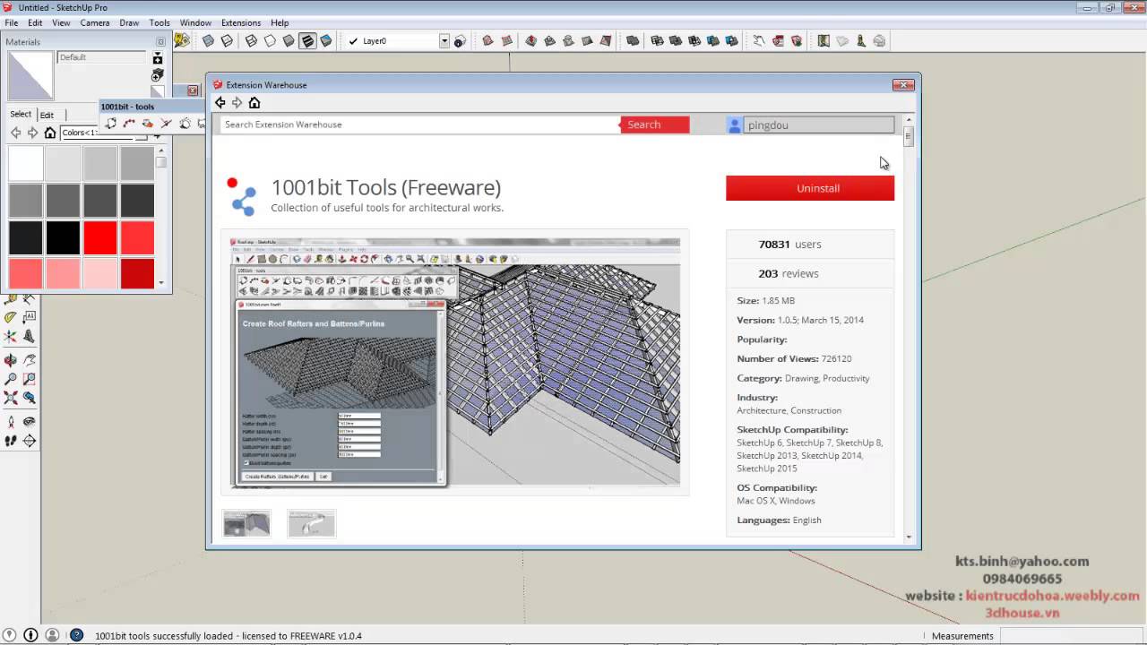Select the Walk footprints tool
Image resolution: width=1147 pixels, height=645 pixels.
coord(10,441)
